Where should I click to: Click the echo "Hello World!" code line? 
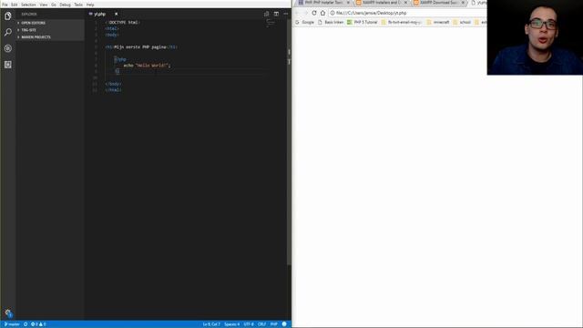click(147, 66)
